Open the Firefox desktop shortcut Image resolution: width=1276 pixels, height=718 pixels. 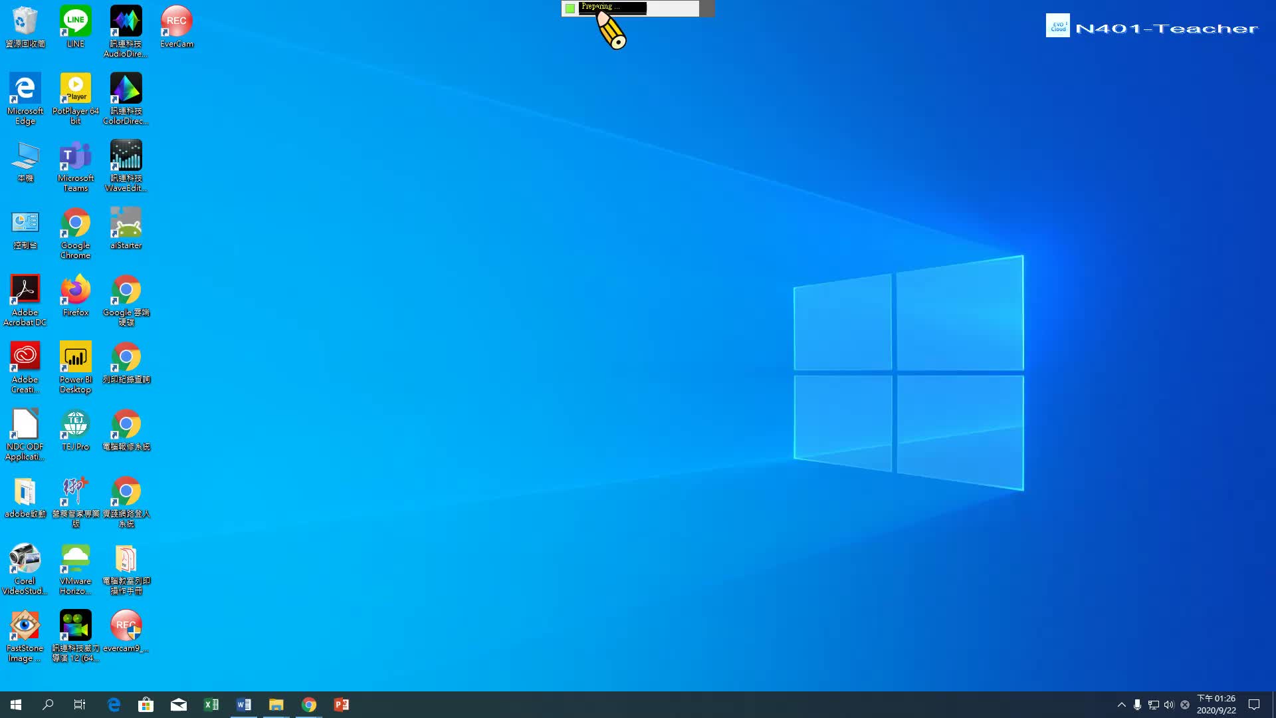pos(75,295)
